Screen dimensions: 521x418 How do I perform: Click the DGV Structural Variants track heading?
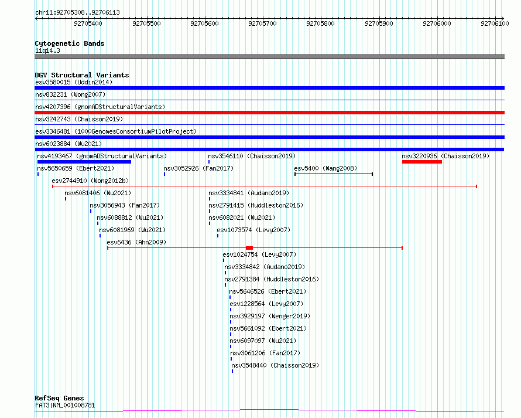82,75
